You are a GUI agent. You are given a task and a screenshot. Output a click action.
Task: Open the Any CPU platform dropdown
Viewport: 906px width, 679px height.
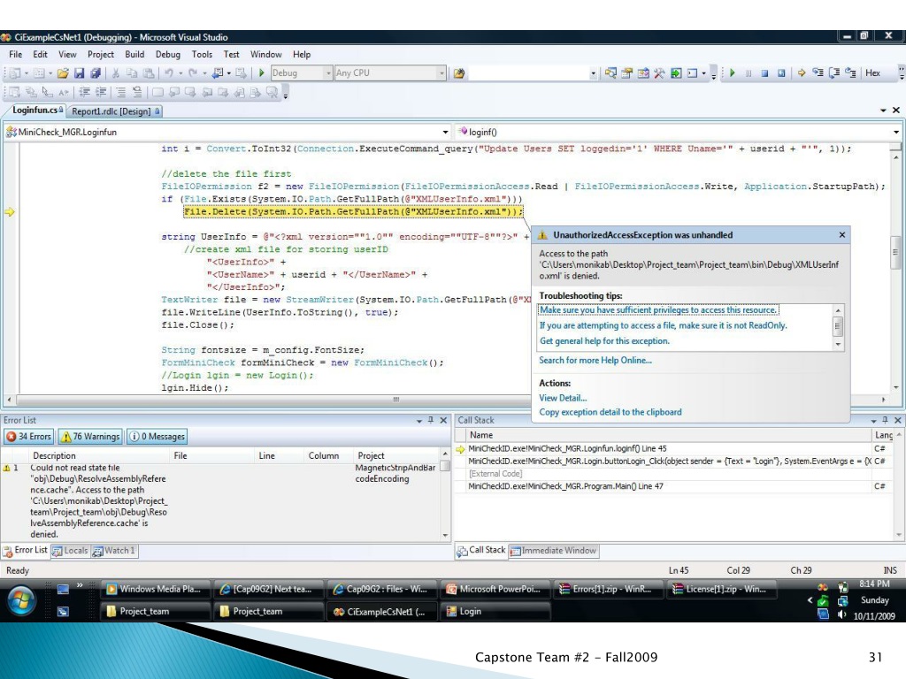[x=441, y=73]
